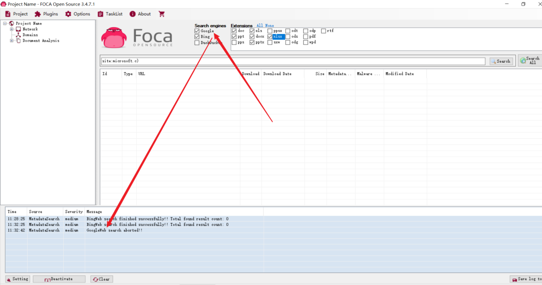Click the Domains node icon in tree
The image size is (542, 285).
[x=19, y=35]
